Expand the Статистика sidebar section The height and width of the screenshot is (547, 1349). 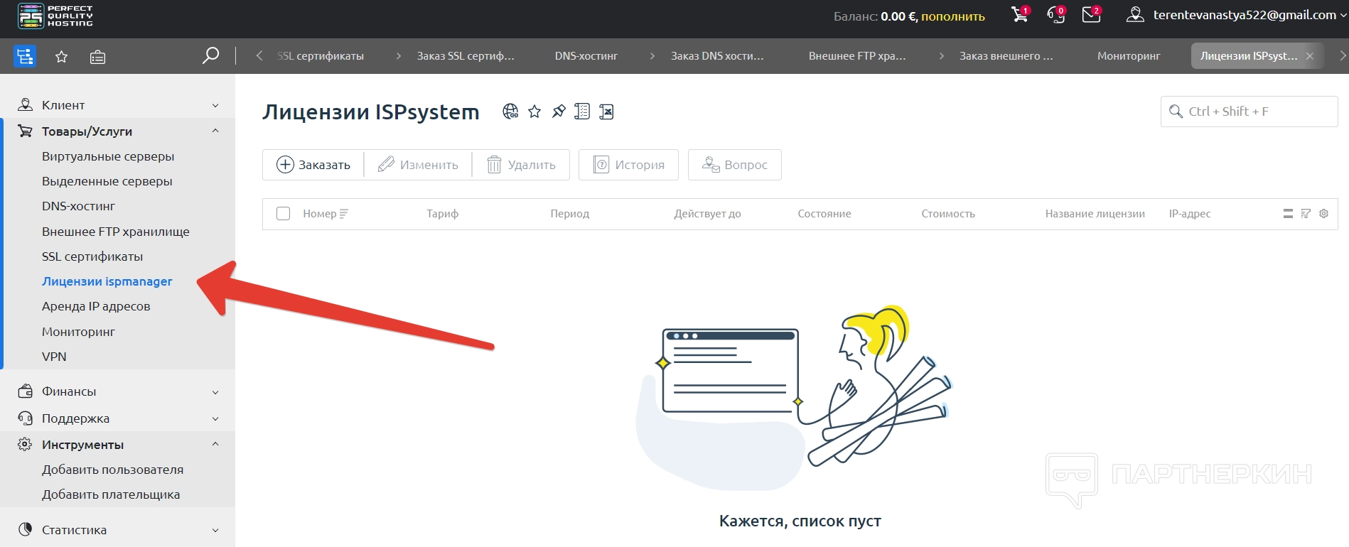pyautogui.click(x=118, y=530)
